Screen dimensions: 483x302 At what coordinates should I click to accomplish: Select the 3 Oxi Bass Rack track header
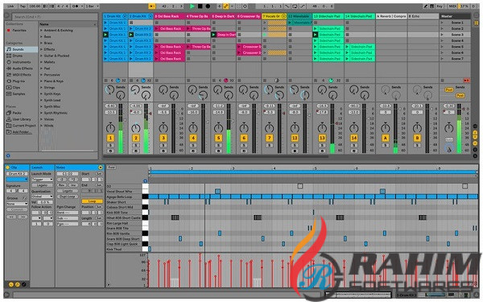coord(169,16)
